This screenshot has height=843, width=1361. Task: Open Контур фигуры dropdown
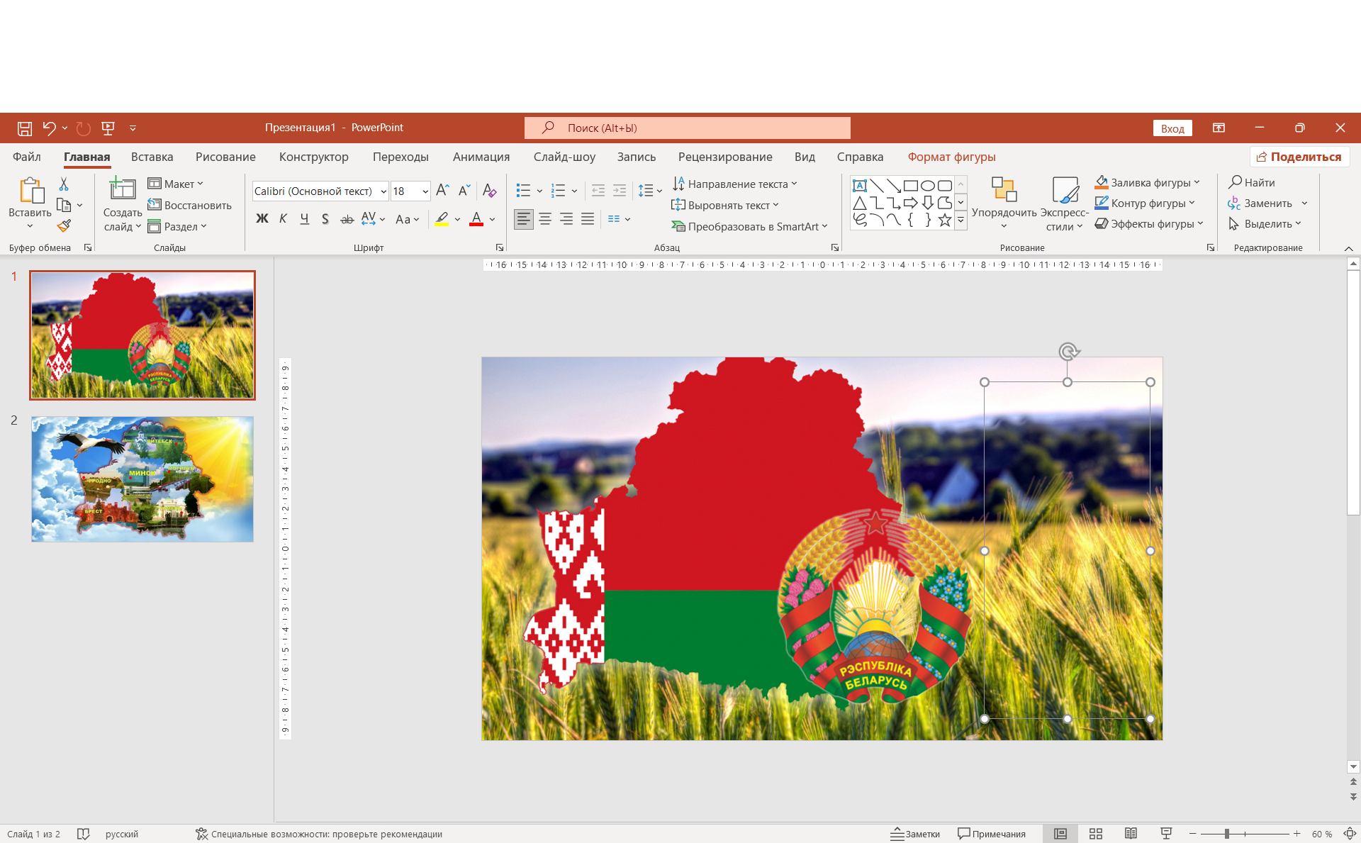click(1145, 203)
